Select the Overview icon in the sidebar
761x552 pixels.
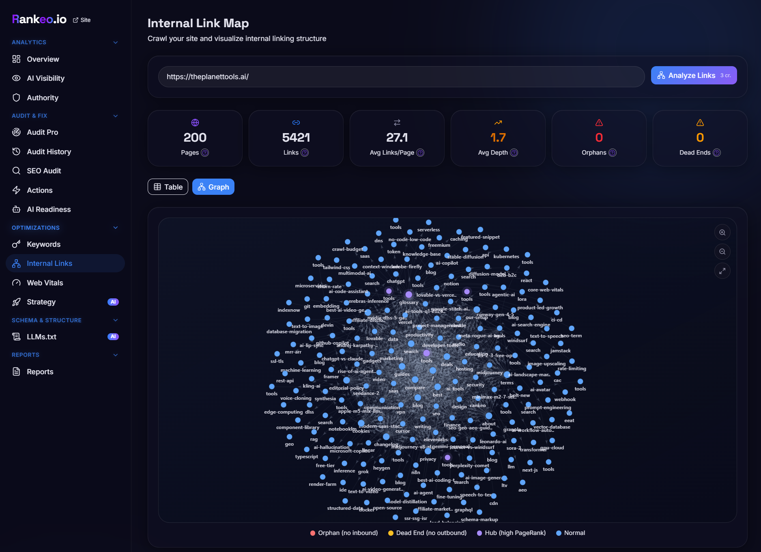[x=16, y=59]
